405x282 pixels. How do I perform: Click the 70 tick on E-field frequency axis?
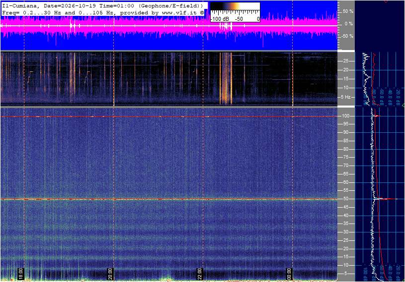pyautogui.click(x=345, y=166)
